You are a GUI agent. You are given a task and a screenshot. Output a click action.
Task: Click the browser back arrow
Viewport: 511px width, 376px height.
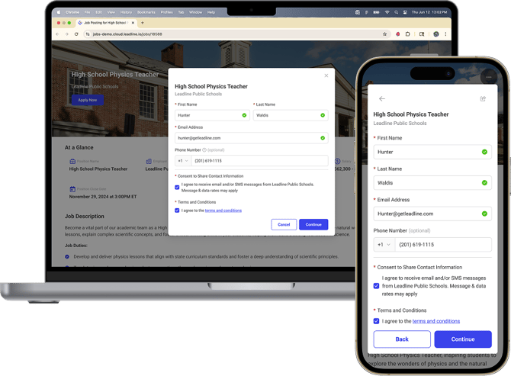click(x=58, y=34)
